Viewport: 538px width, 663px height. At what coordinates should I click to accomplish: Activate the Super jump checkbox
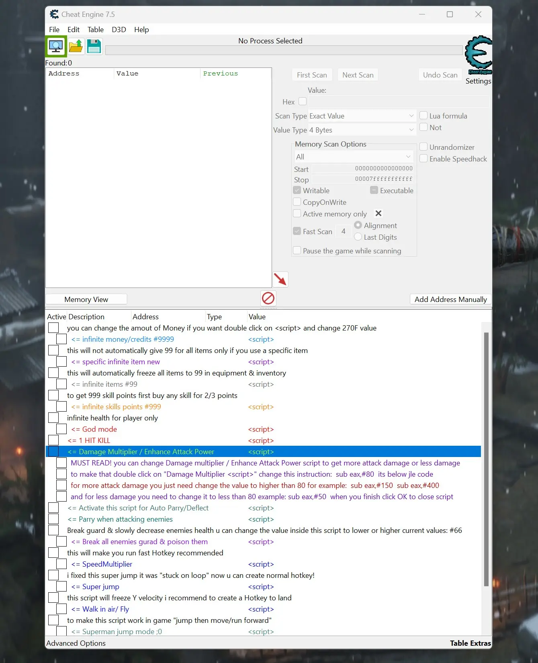click(x=61, y=586)
